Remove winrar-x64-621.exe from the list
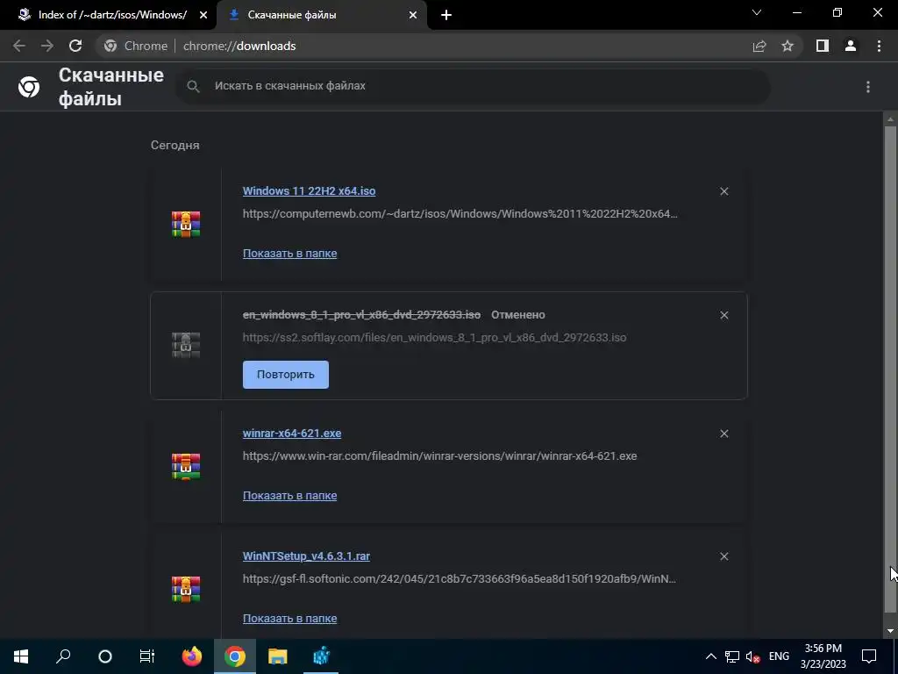 723,434
